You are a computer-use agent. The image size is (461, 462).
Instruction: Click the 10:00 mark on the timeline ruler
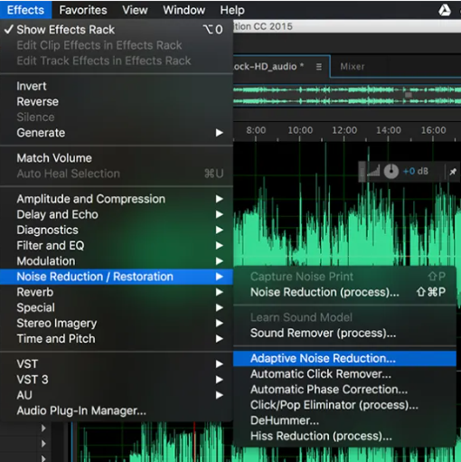(x=300, y=130)
